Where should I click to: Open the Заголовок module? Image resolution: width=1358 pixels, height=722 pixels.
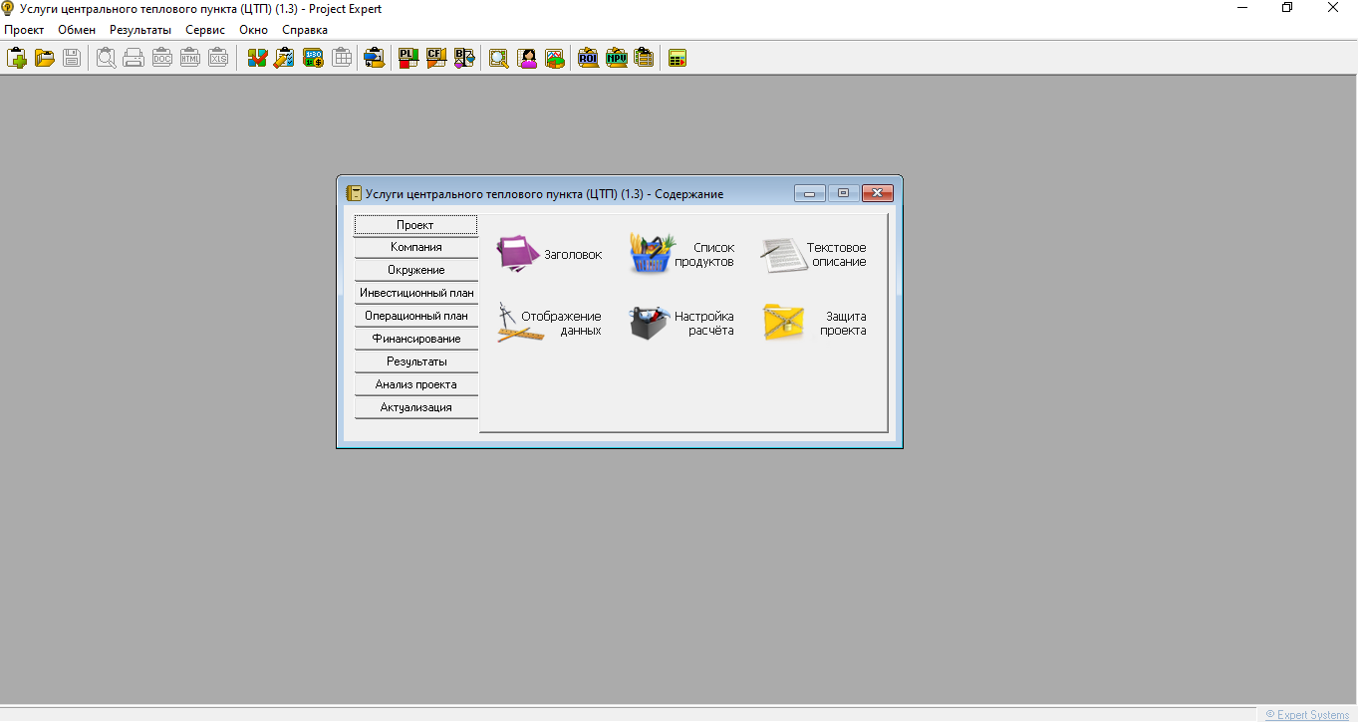point(549,255)
